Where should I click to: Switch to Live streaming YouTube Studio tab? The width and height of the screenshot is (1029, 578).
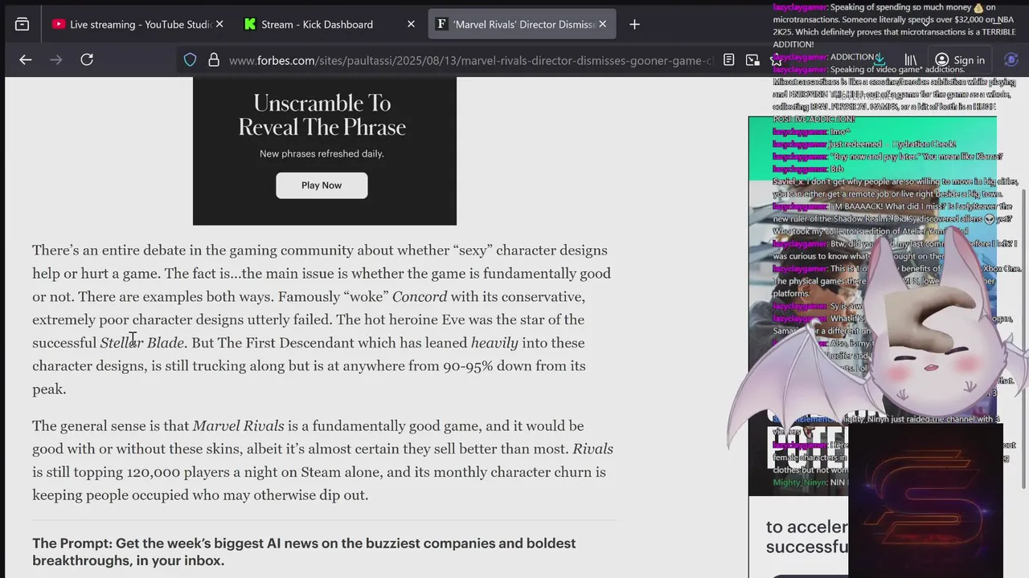133,24
